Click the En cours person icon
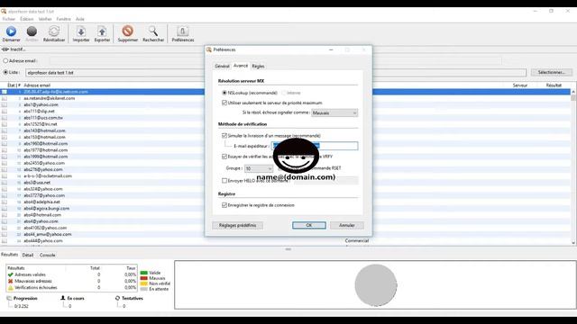Viewport: 577px width, 324px height. coord(63,298)
